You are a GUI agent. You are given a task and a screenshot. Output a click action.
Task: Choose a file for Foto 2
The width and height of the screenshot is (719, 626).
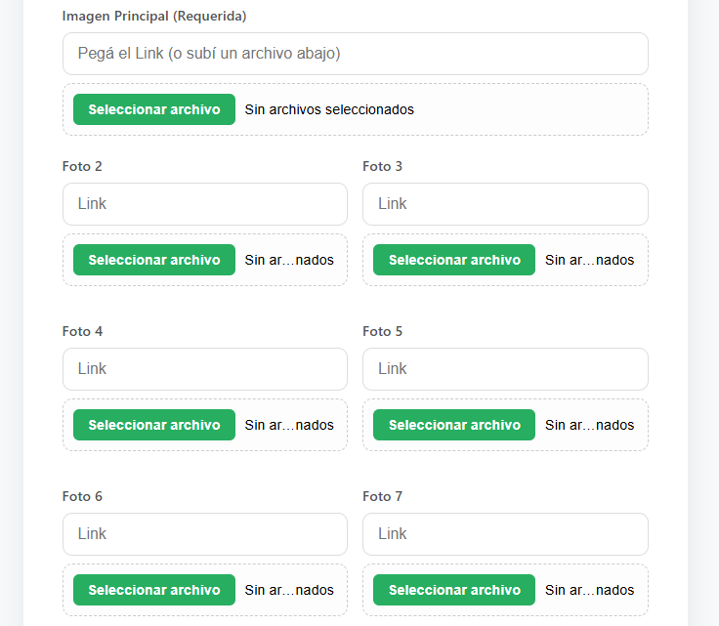coord(154,260)
